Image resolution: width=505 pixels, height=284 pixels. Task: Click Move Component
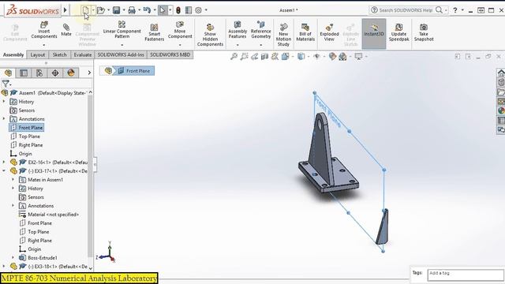click(x=180, y=30)
